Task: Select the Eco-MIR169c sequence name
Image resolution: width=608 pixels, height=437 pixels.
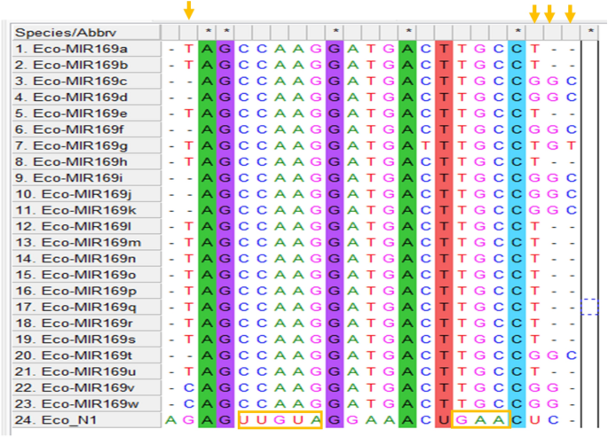Action: (84, 81)
